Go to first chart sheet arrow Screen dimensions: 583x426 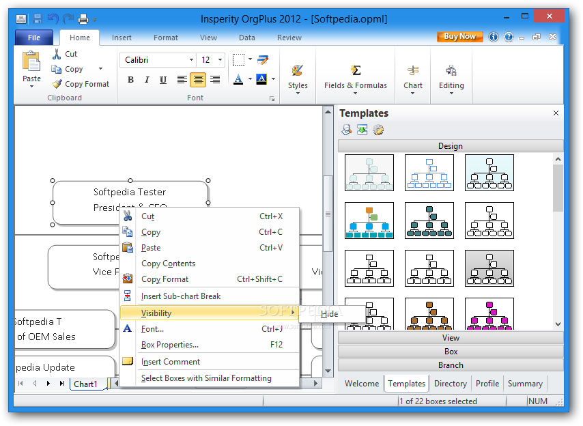tap(20, 383)
